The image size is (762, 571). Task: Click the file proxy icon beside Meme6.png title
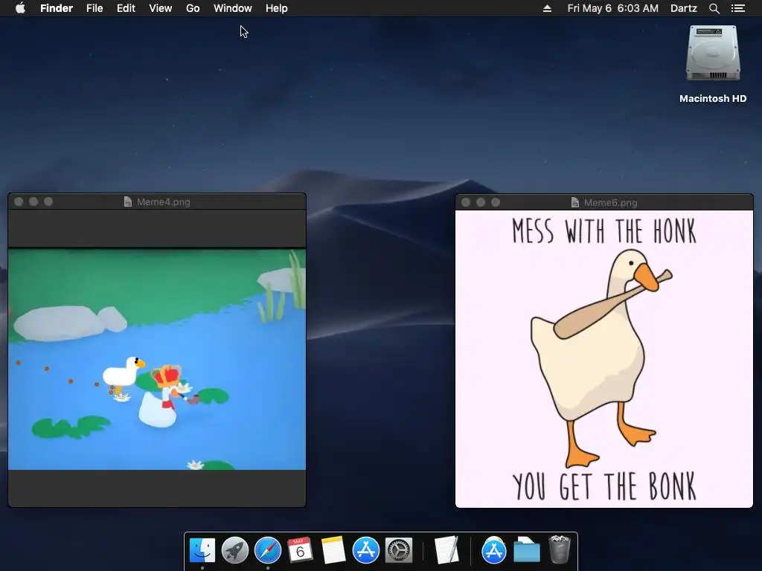point(575,202)
